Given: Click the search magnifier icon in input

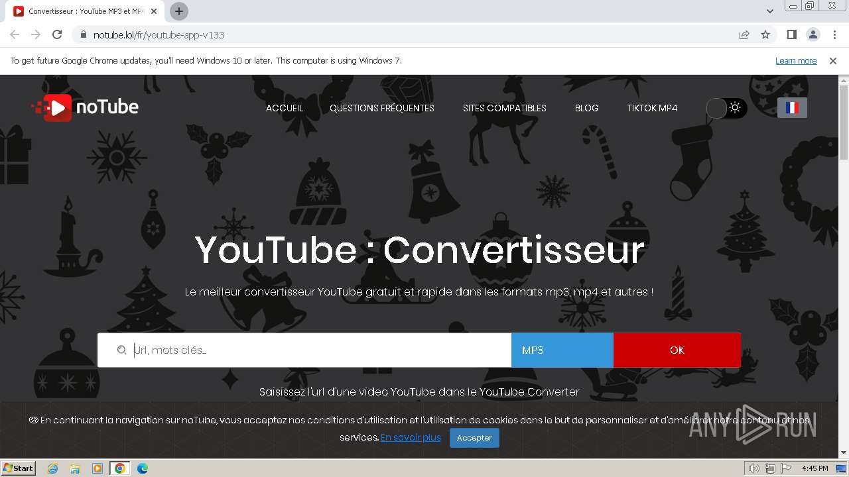Looking at the screenshot, I should tap(122, 350).
